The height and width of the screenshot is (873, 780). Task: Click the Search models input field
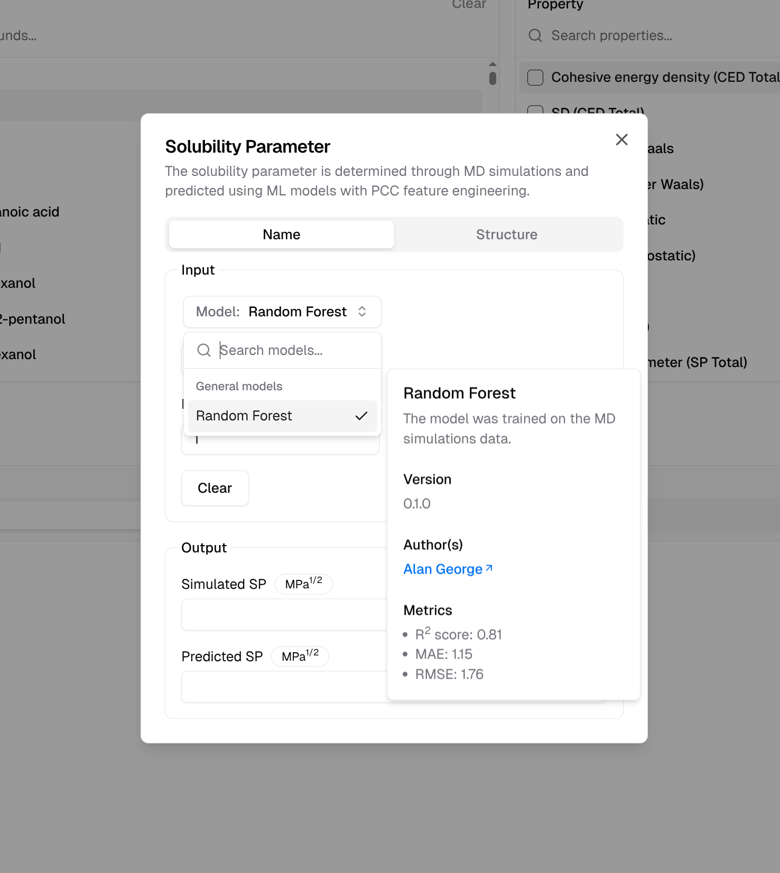tap(296, 350)
